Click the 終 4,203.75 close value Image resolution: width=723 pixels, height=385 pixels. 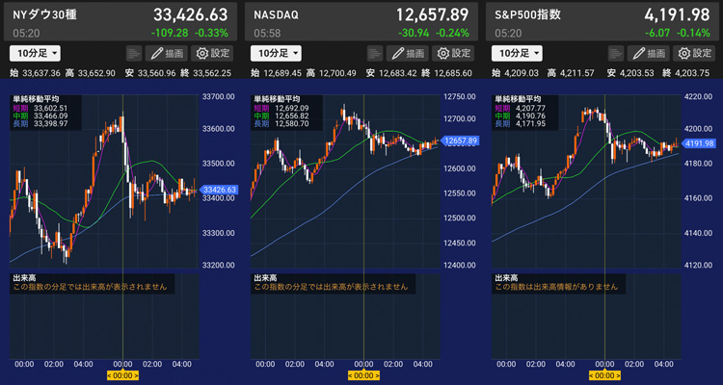click(686, 73)
